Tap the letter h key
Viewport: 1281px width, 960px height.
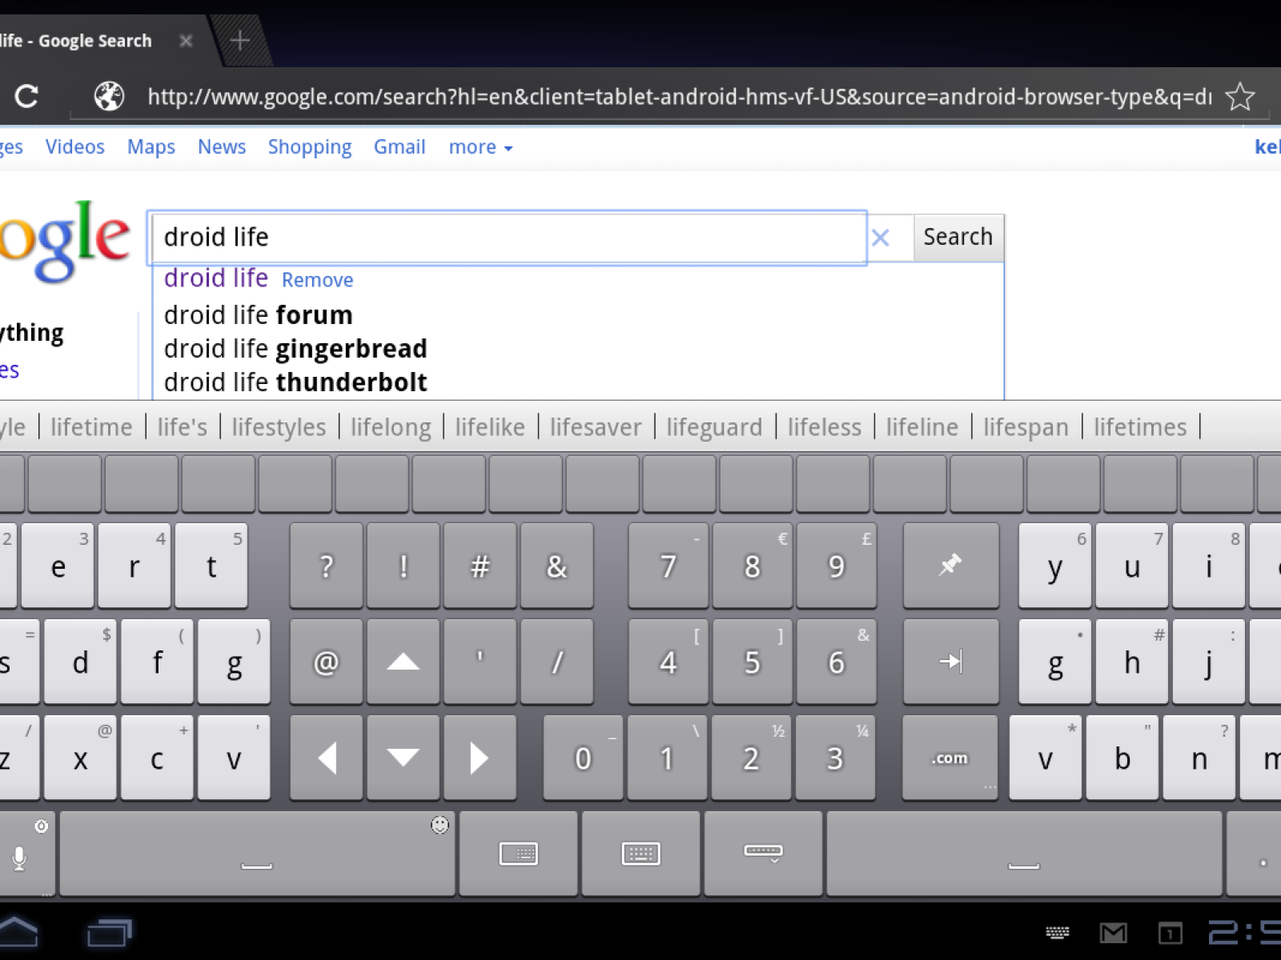click(1132, 662)
